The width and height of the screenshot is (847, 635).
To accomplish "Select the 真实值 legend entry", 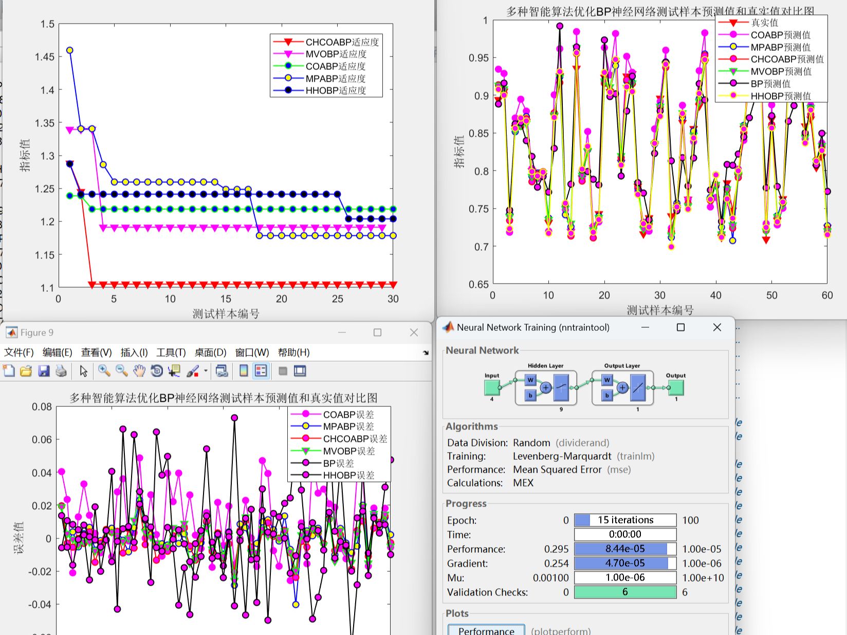I will pyautogui.click(x=748, y=23).
